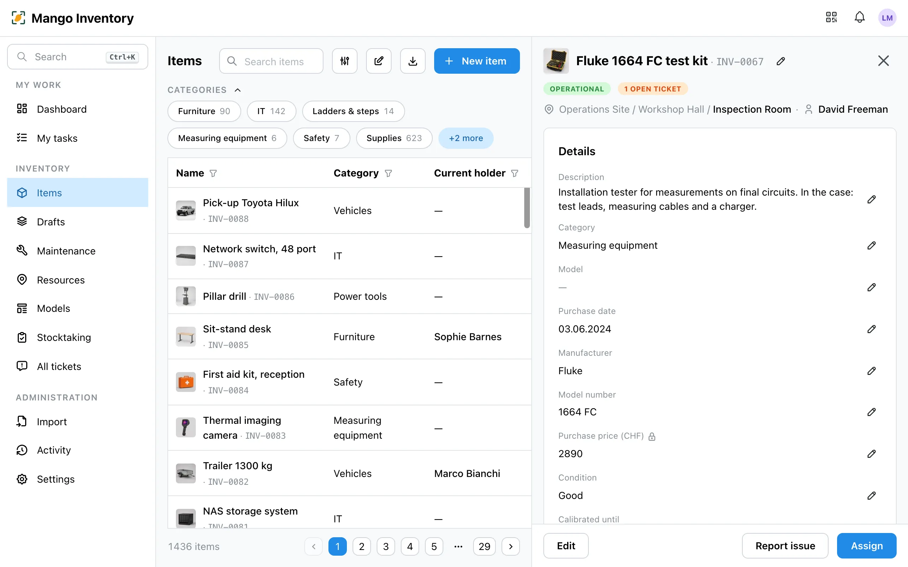908x567 pixels.
Task: Edit the Description field pencil
Action: tap(871, 199)
